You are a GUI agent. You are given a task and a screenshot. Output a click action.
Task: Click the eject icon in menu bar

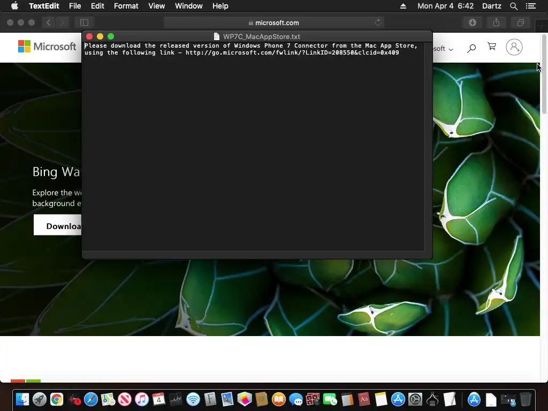(403, 6)
